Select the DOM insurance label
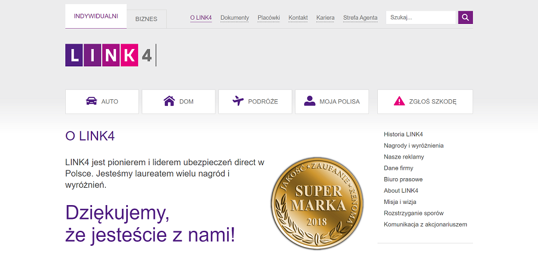 click(187, 102)
